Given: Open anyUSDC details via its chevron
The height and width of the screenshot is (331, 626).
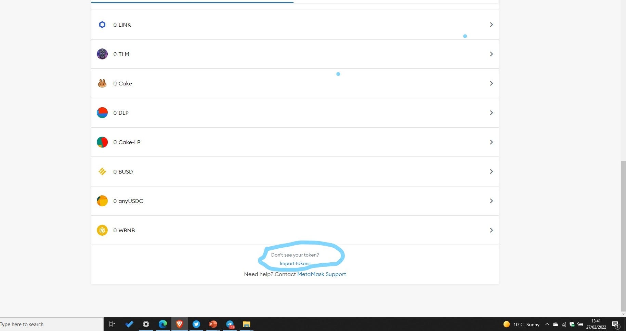Looking at the screenshot, I should pyautogui.click(x=491, y=201).
